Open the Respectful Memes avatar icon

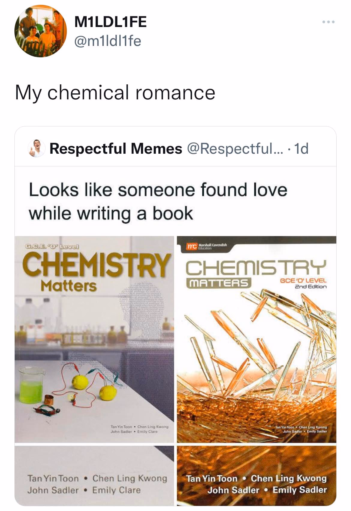tap(36, 148)
